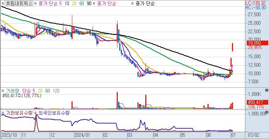Click the 7,500 price axis label
The height and width of the screenshot is (139, 269).
pyautogui.click(x=253, y=81)
